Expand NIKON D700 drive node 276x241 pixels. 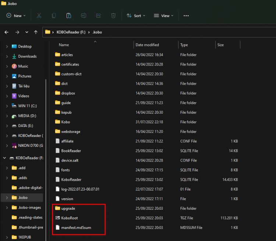click(7, 146)
